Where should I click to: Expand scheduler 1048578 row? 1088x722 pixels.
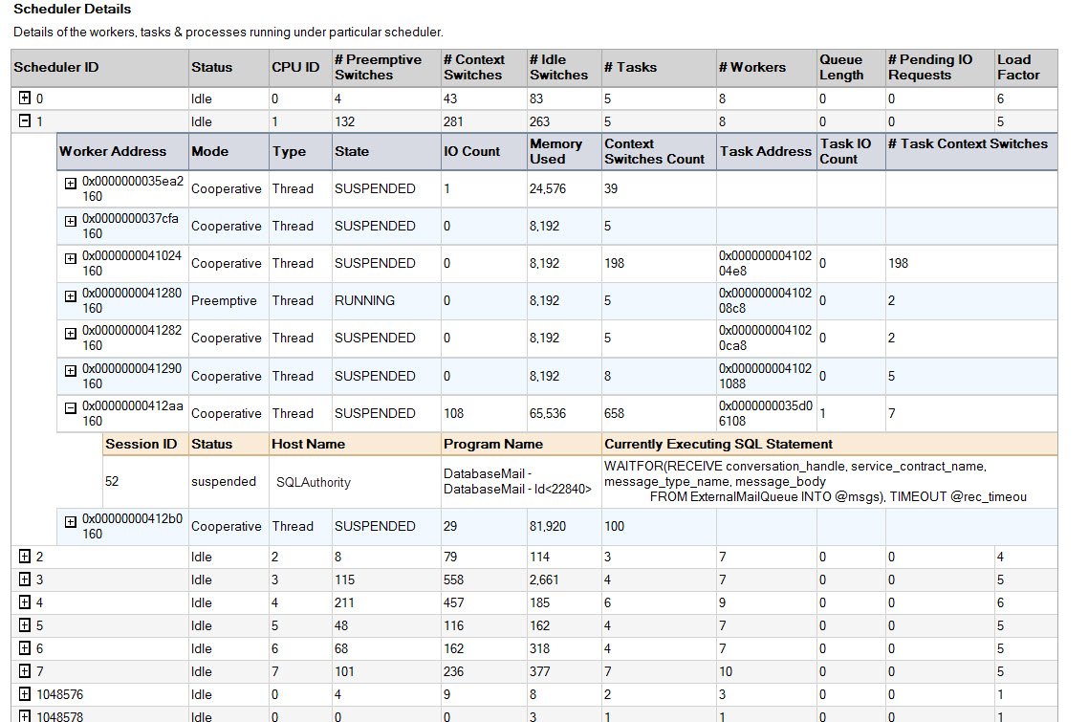pyautogui.click(x=25, y=715)
